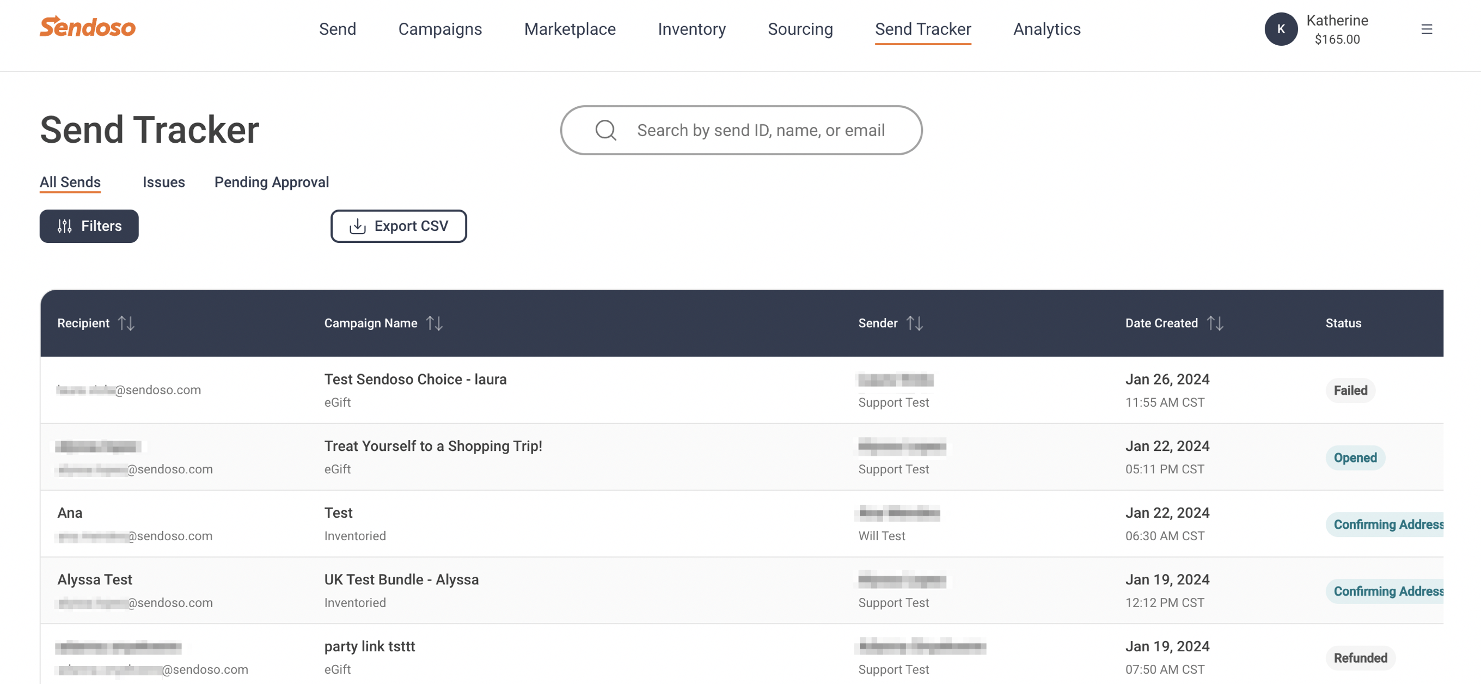Click recipient name Alyssa Test

pyautogui.click(x=94, y=579)
